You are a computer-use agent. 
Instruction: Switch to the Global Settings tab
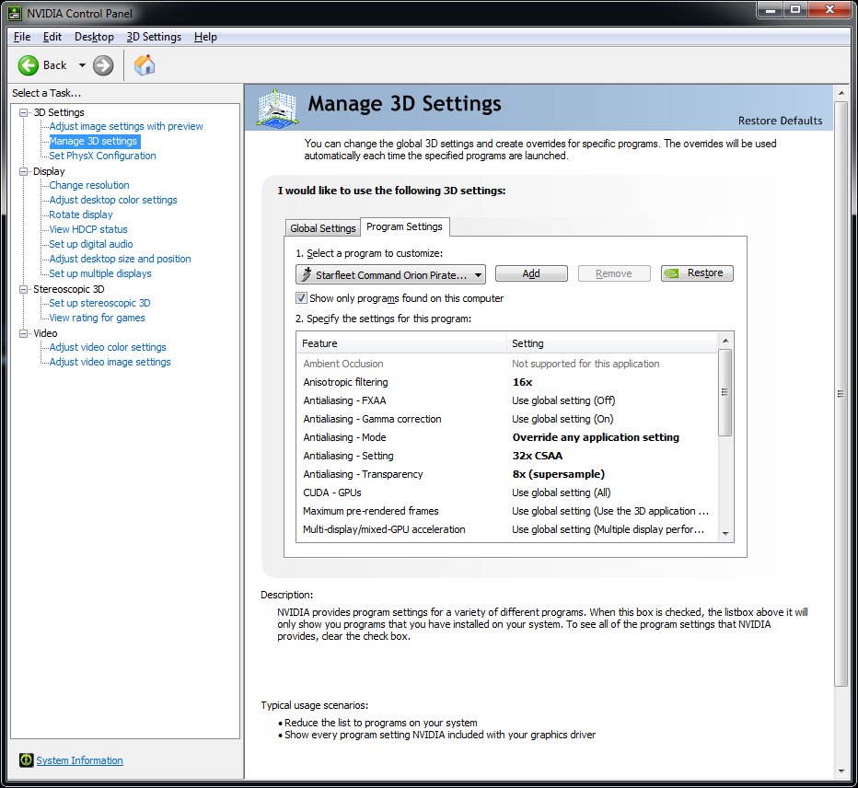coord(322,228)
